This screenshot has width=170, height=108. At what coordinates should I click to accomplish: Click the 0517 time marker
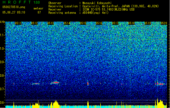coord(115,23)
